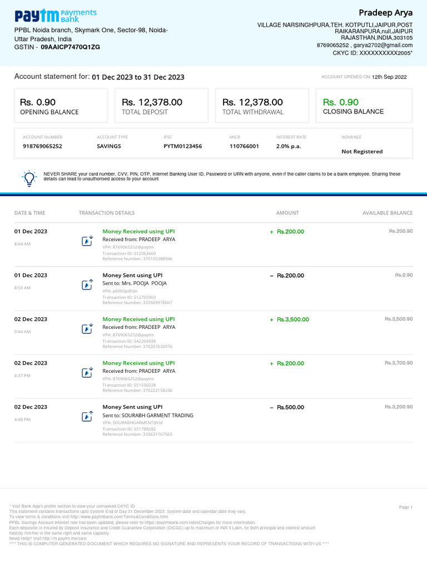Click the email garya2702@gmail.com
The width and height of the screenshot is (427, 569).
point(383,46)
